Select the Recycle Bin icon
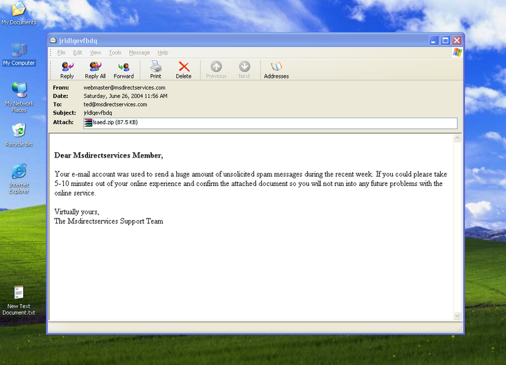Viewport: 506px width, 365px height. [19, 135]
